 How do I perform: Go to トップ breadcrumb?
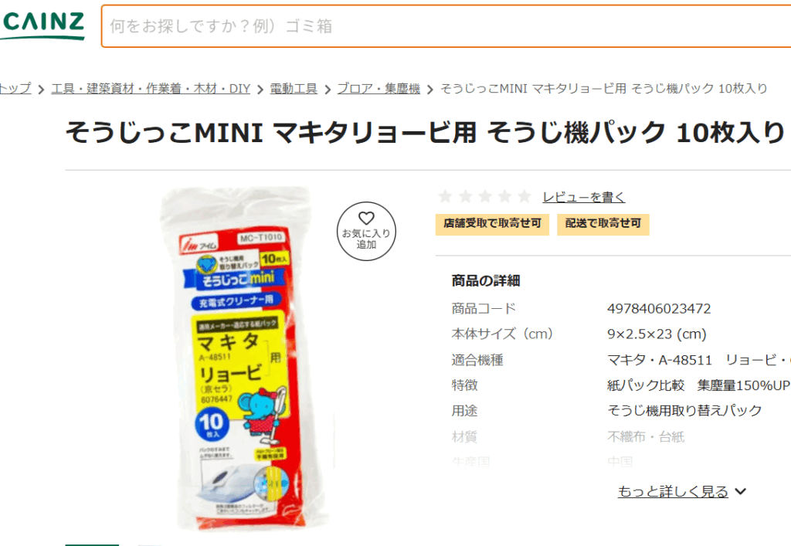(x=15, y=89)
